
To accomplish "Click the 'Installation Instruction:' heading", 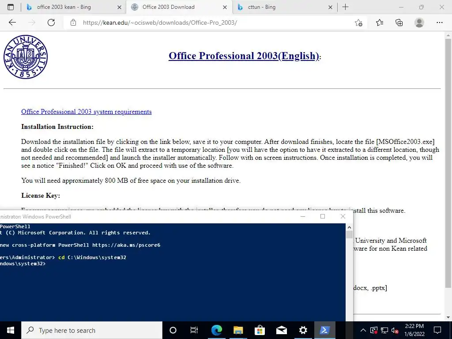I will click(x=57, y=127).
